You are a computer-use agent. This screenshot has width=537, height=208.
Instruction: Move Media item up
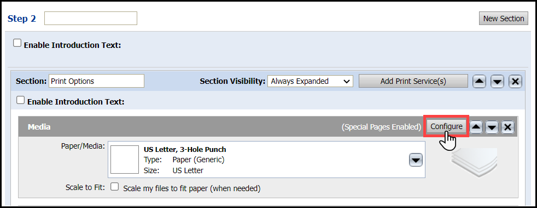[476, 127]
